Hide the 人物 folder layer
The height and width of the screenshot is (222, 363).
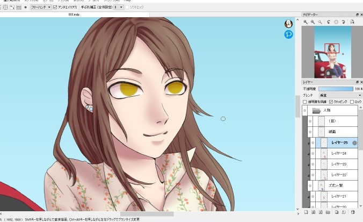[x=304, y=111]
